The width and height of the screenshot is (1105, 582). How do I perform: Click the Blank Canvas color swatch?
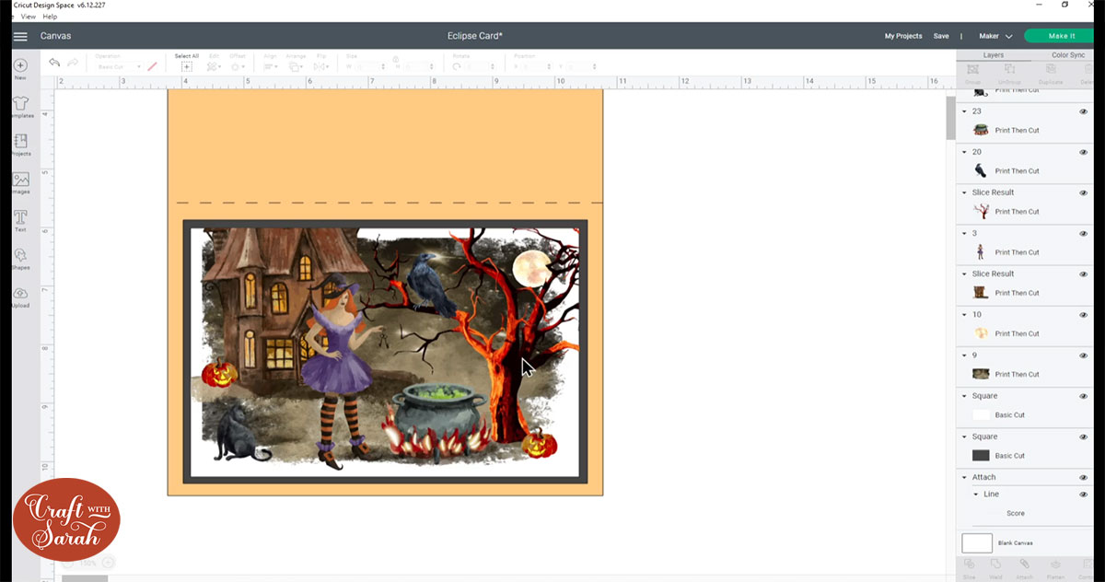[x=977, y=543]
